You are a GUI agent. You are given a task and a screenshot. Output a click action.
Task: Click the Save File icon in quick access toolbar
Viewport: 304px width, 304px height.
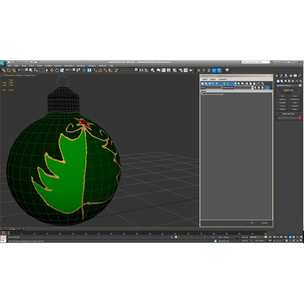click(x=17, y=62)
